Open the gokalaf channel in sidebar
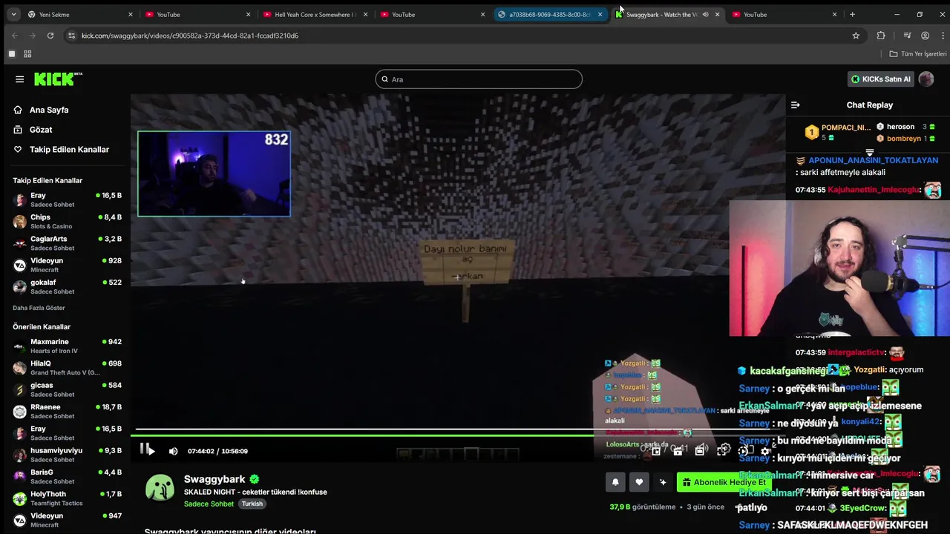The width and height of the screenshot is (950, 534). tap(67, 287)
